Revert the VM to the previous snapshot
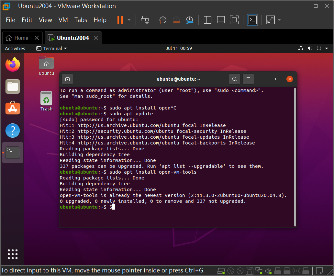The height and width of the screenshot is (276, 334). (x=176, y=20)
